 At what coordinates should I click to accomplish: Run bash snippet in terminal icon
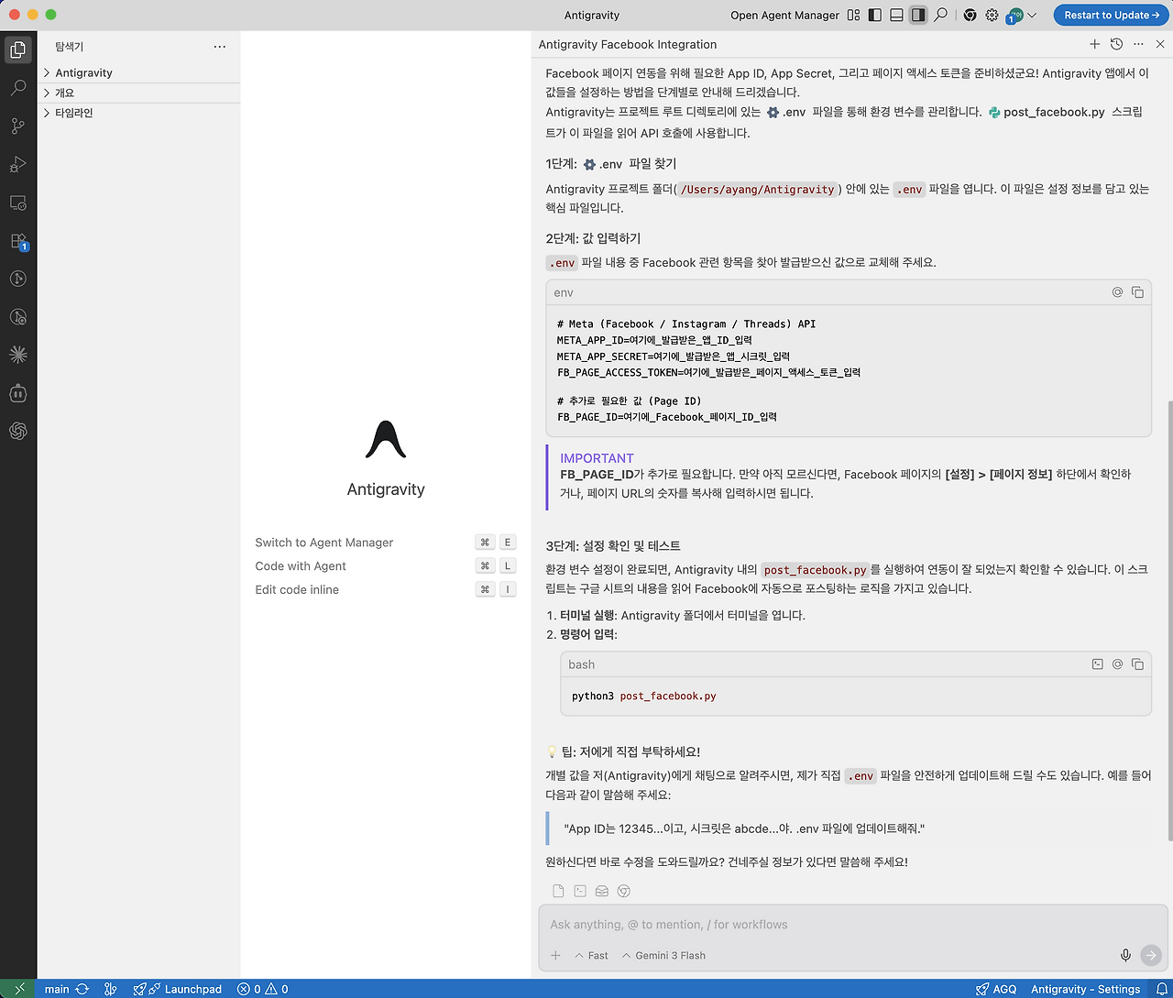pyautogui.click(x=1097, y=664)
